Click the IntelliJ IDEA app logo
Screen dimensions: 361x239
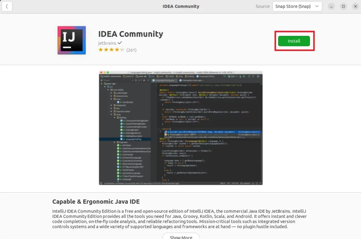click(x=72, y=40)
